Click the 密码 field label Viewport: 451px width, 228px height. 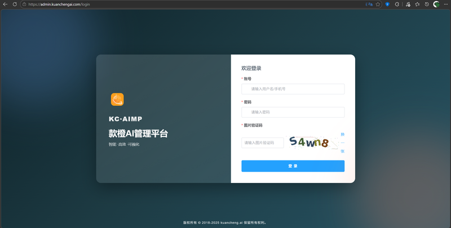[247, 102]
